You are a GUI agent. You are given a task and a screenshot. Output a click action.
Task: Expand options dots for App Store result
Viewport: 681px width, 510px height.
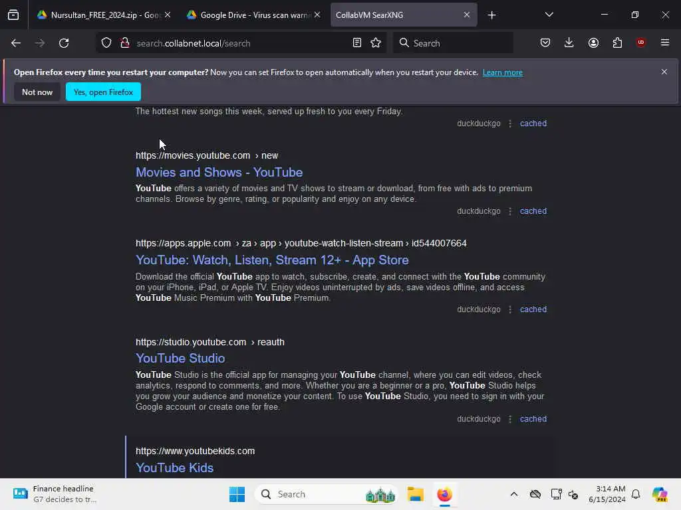point(510,309)
